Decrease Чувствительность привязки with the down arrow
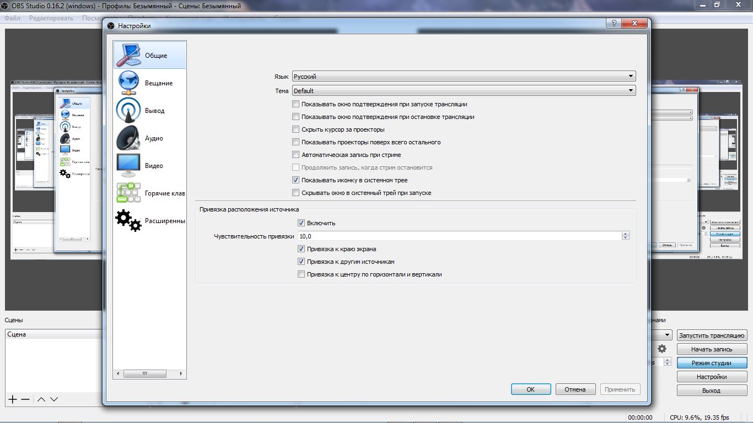The height and width of the screenshot is (423, 753). point(626,238)
